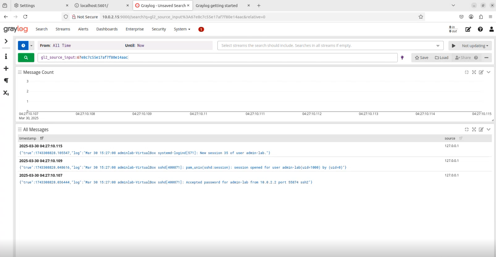This screenshot has height=257, width=496.
Task: Open Message Count widget actions chevron
Action: [489, 72]
